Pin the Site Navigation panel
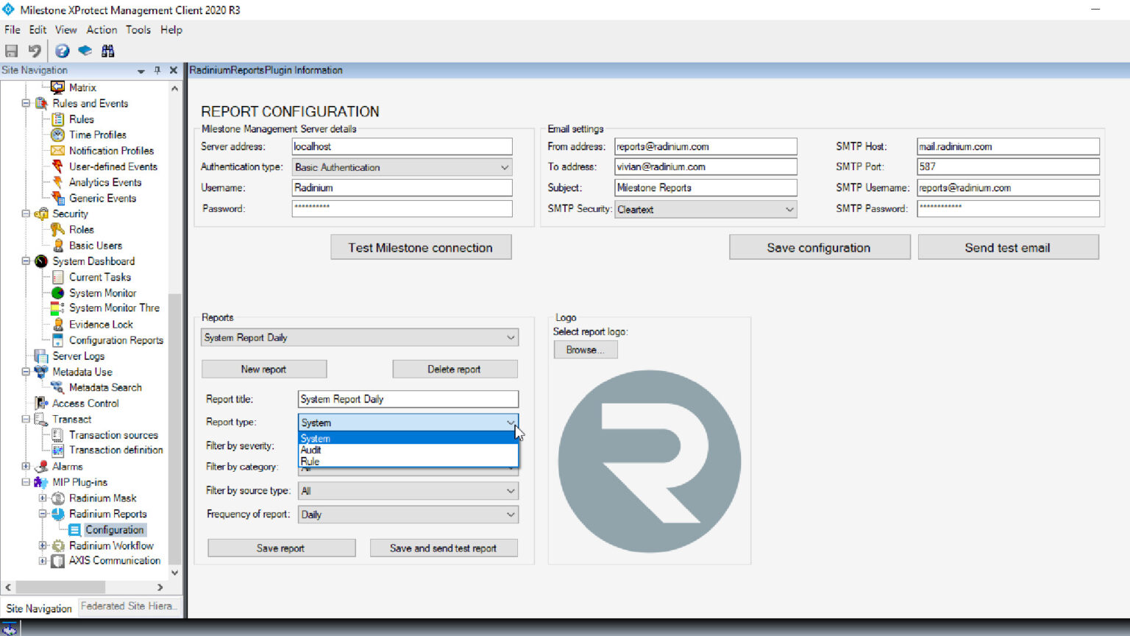 click(x=157, y=70)
